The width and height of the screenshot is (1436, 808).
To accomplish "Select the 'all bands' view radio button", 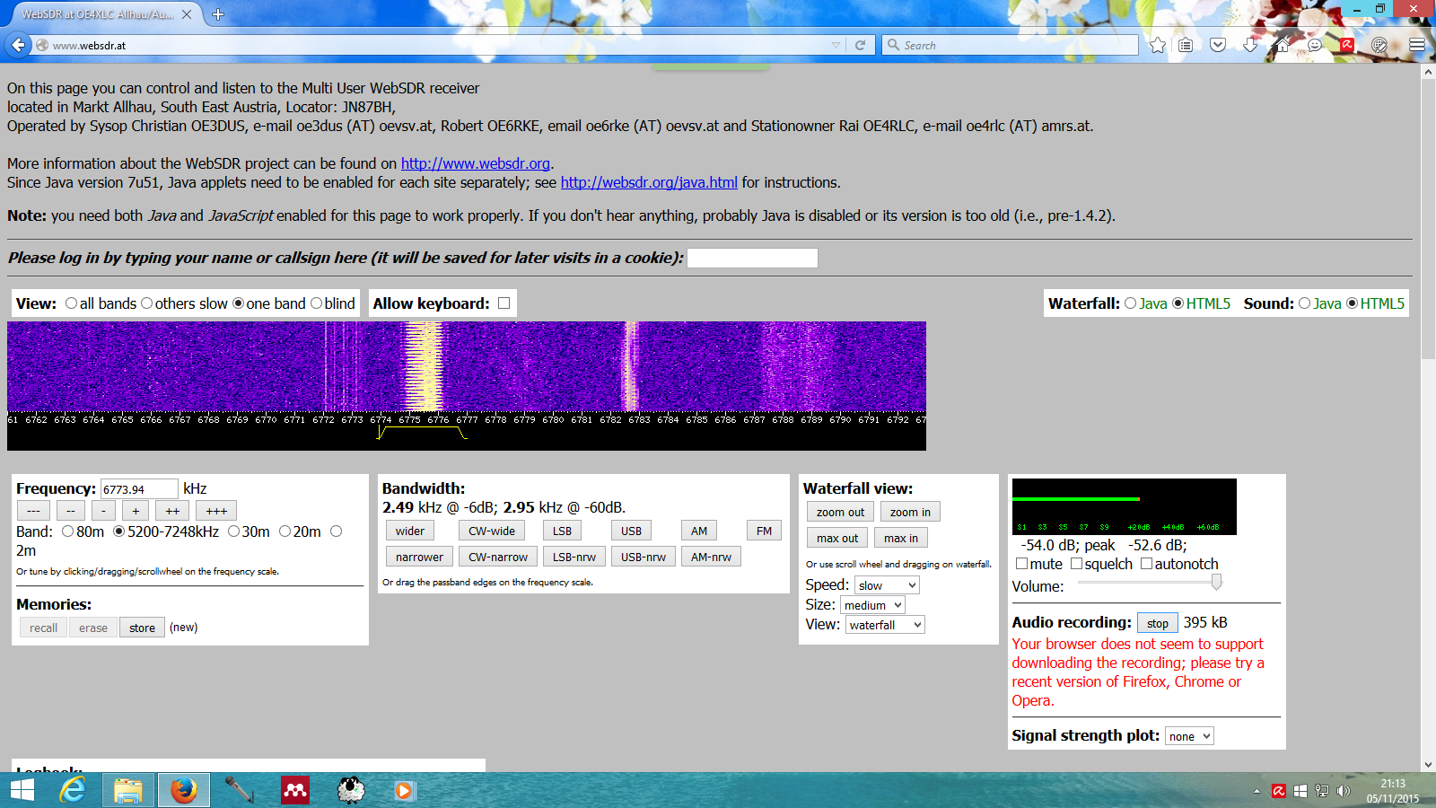I will (71, 303).
